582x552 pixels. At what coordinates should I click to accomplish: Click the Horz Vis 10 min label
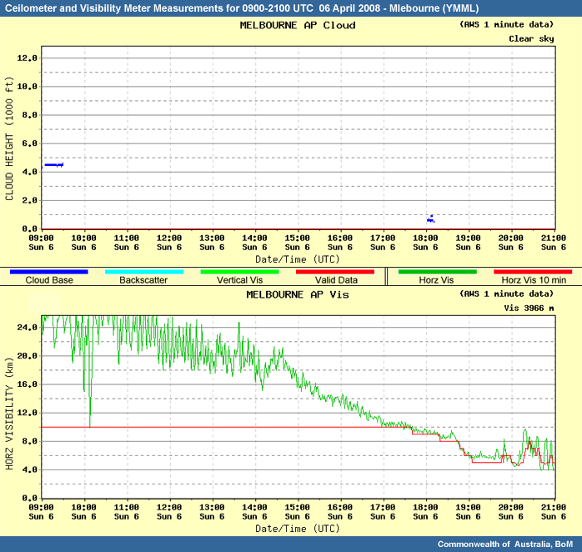click(x=534, y=280)
